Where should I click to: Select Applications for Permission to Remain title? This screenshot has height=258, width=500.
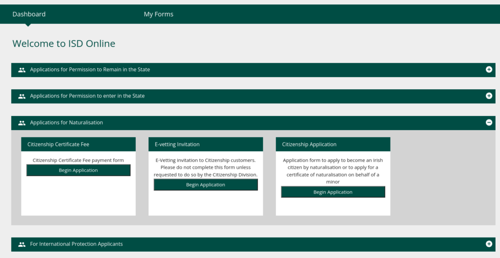point(90,70)
